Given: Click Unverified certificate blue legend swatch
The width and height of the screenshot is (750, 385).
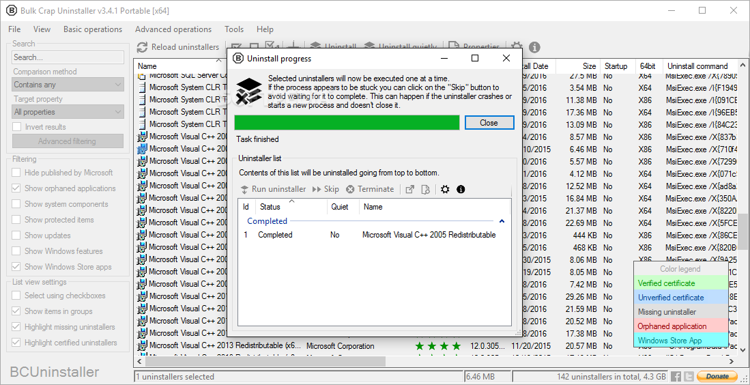Looking at the screenshot, I should point(680,298).
